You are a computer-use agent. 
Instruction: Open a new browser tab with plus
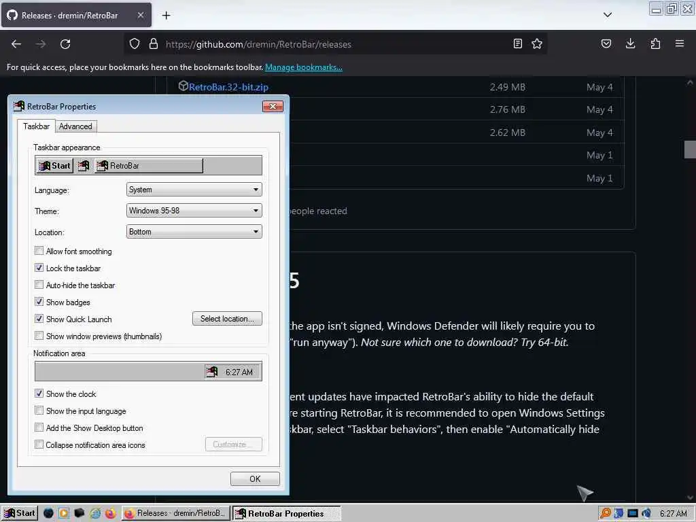tap(166, 16)
